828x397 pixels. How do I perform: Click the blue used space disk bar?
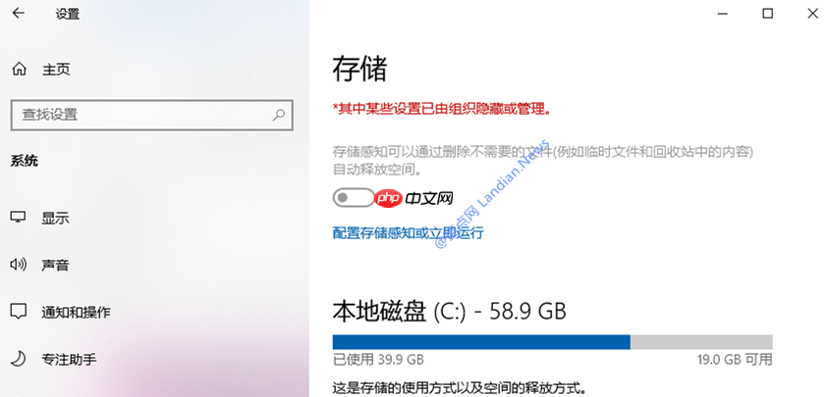(x=481, y=342)
